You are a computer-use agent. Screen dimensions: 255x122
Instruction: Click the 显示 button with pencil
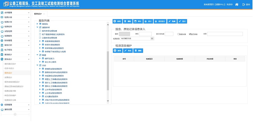point(182,21)
